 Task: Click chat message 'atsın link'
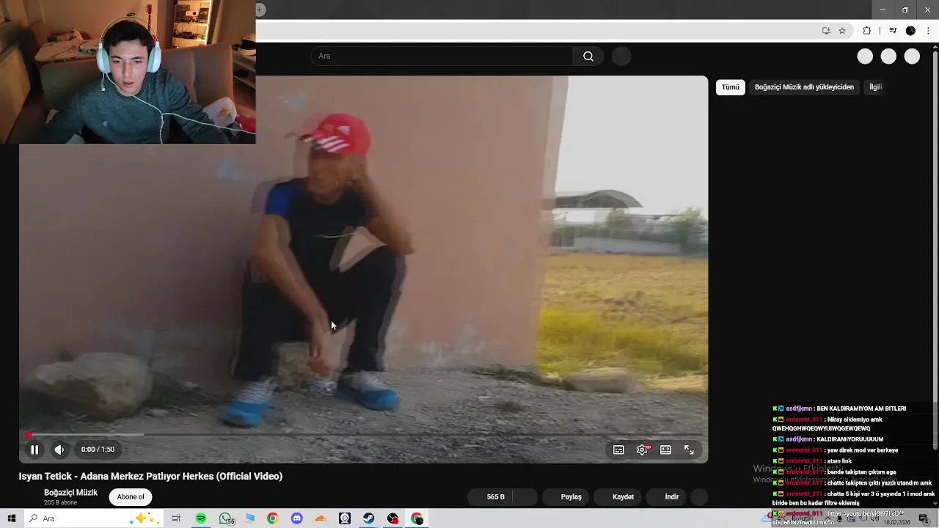pyautogui.click(x=839, y=461)
